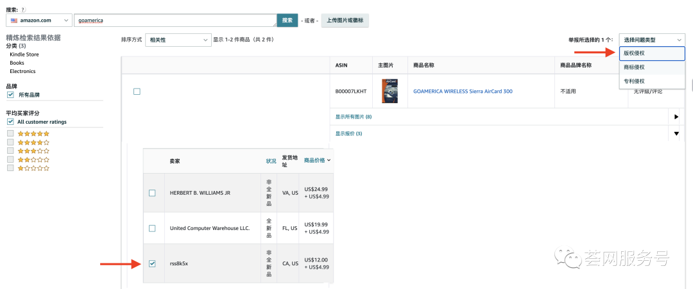The width and height of the screenshot is (693, 289).
Task: Collapse the offers list arrow
Action: tap(676, 134)
